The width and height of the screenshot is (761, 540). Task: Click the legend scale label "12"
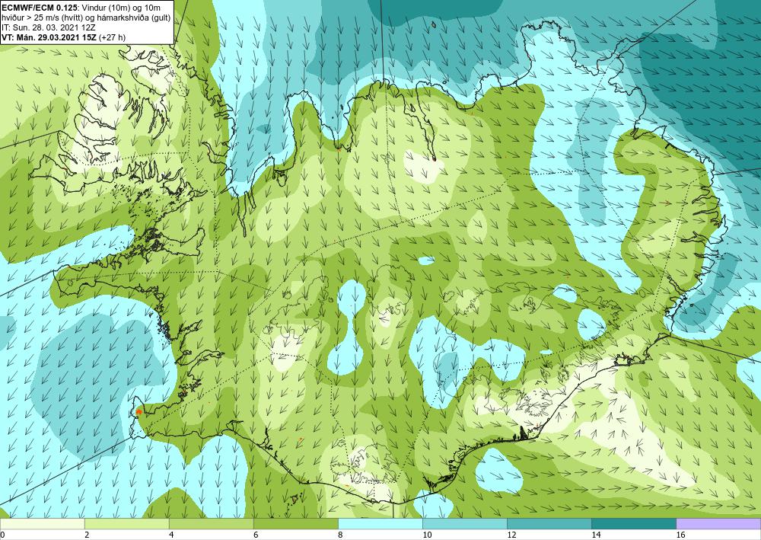click(x=512, y=535)
